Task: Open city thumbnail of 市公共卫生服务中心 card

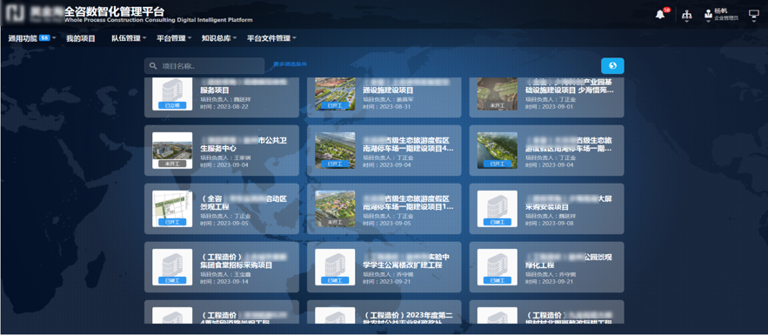Action: click(172, 151)
